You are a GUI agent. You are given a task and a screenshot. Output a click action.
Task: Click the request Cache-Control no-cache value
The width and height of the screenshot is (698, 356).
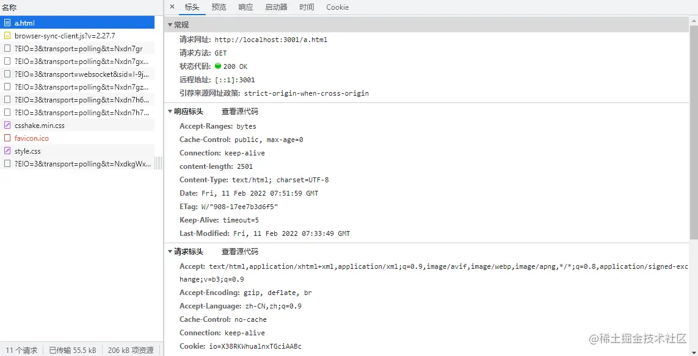click(250, 319)
